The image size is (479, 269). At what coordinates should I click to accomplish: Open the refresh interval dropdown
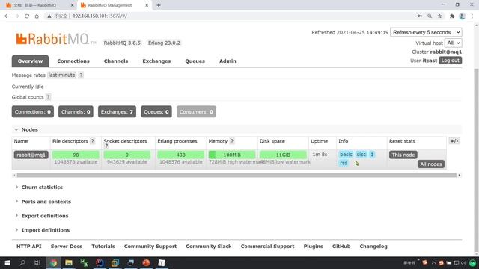[426, 32]
